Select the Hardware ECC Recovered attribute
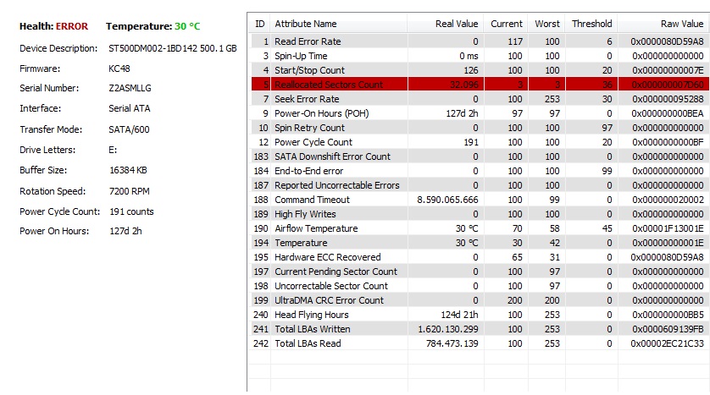This screenshot has width=710, height=395. pyautogui.click(x=479, y=257)
